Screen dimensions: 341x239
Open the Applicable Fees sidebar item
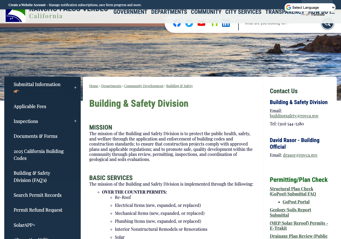(30, 106)
